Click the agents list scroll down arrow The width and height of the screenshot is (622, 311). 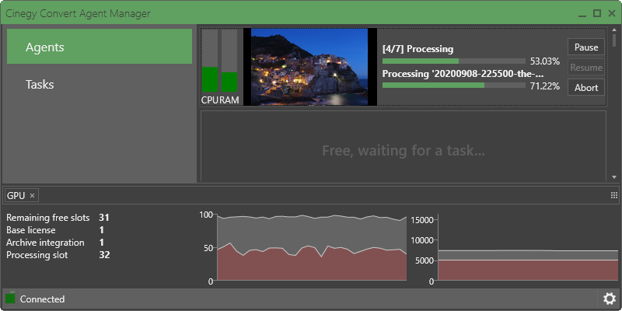pos(614,177)
